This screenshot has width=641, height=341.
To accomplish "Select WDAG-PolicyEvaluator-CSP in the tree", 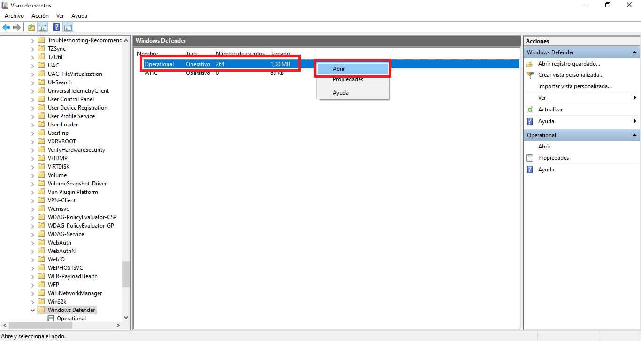I will coord(82,217).
